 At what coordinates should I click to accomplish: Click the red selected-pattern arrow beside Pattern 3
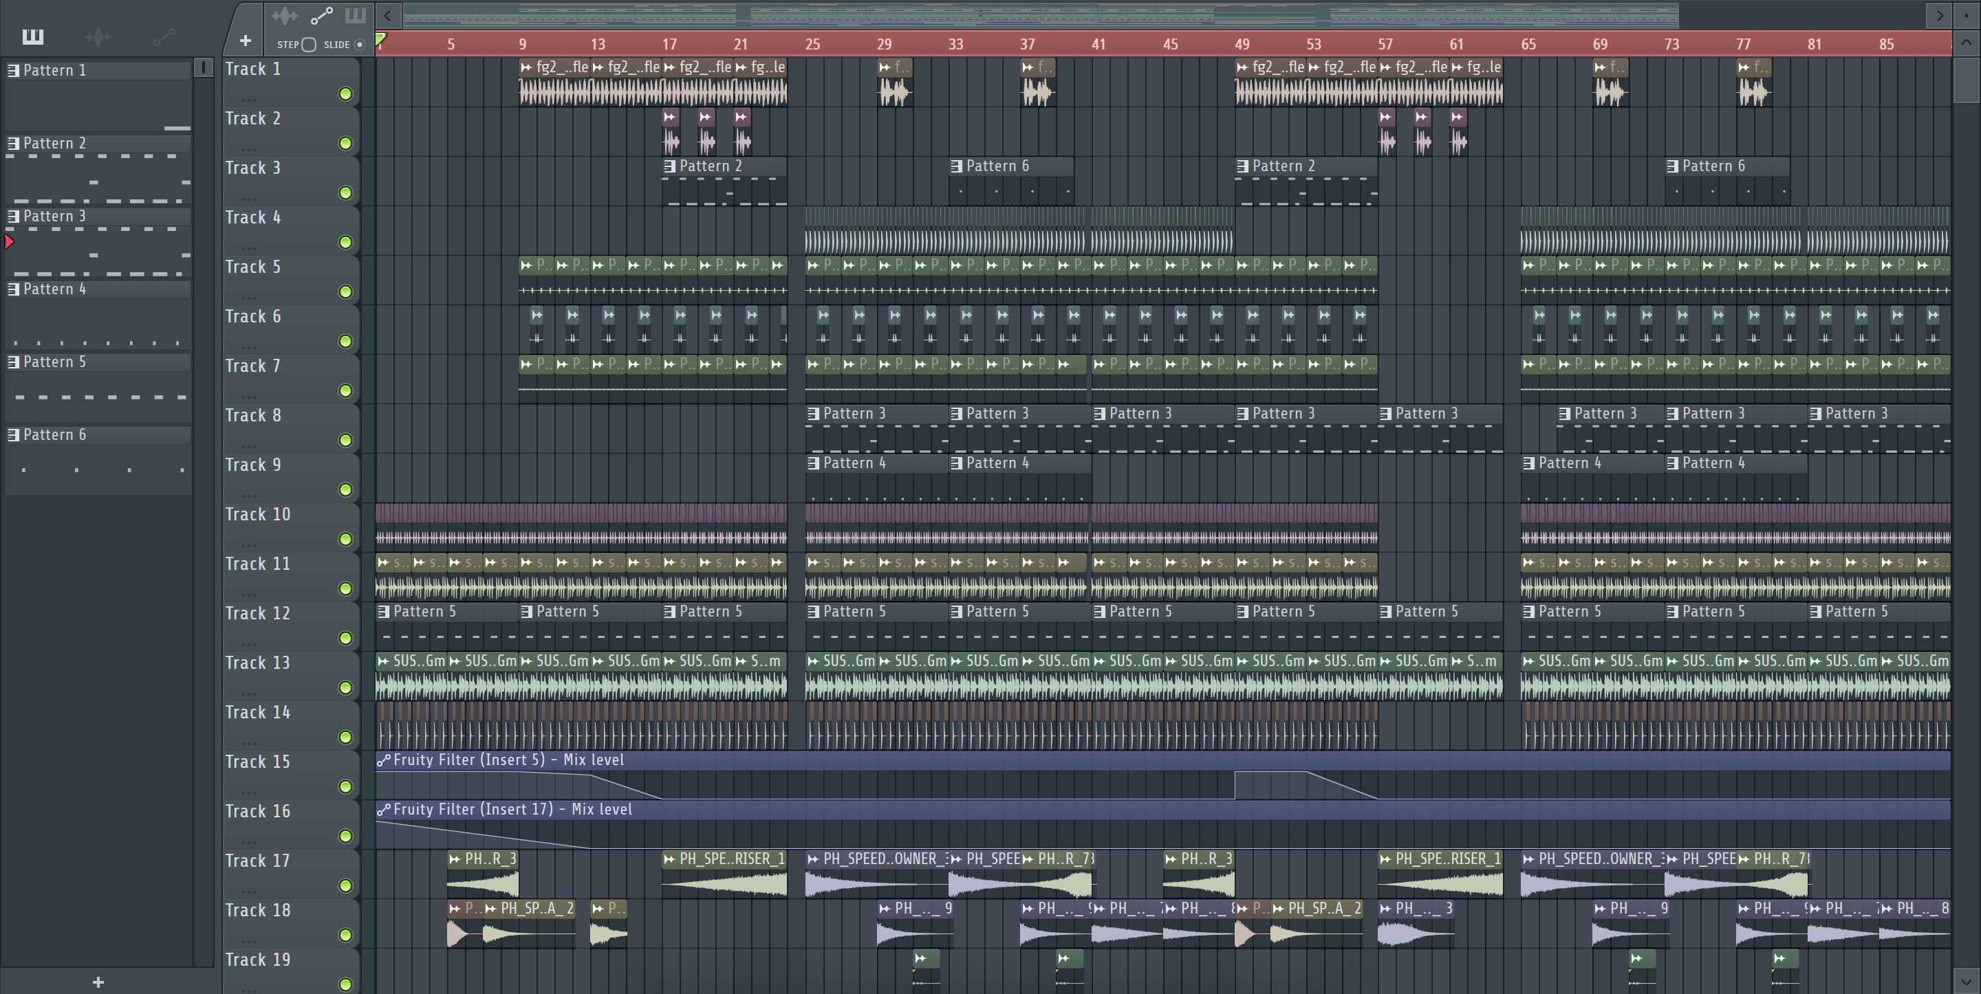(x=9, y=242)
